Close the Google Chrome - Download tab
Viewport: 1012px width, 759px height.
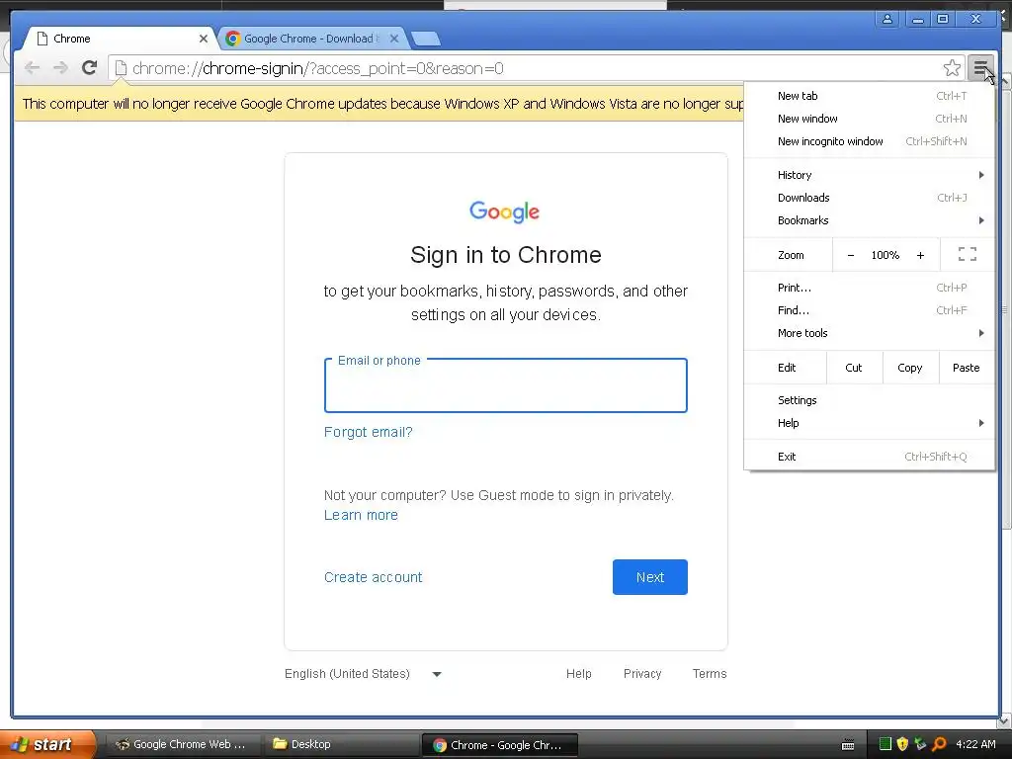394,39
